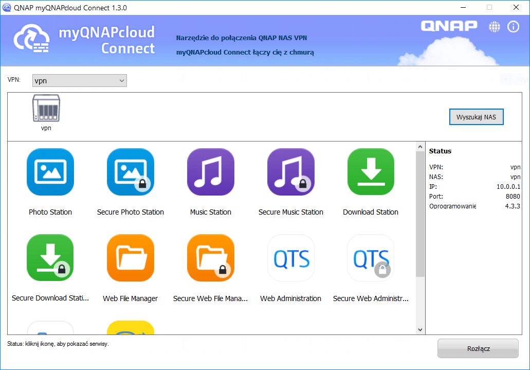This screenshot has width=530, height=370.
Task: Open the info about icon
Action: (513, 26)
